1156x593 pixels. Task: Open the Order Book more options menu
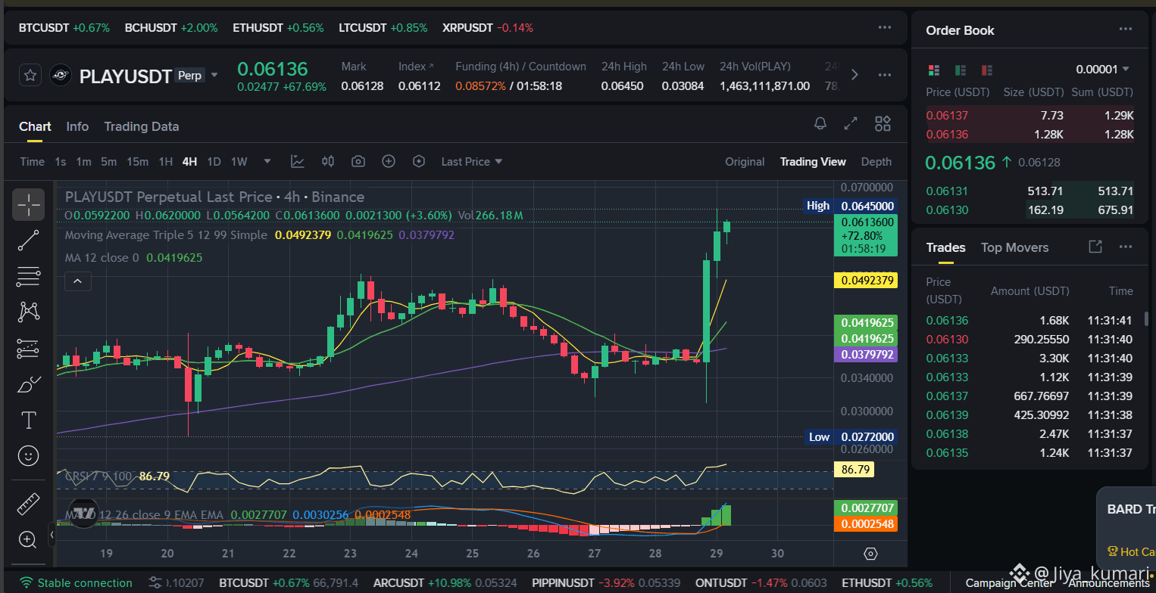click(x=1126, y=29)
